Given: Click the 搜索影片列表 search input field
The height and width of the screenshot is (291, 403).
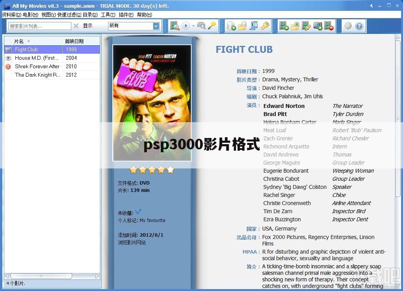Looking at the screenshot, I should 40,26.
